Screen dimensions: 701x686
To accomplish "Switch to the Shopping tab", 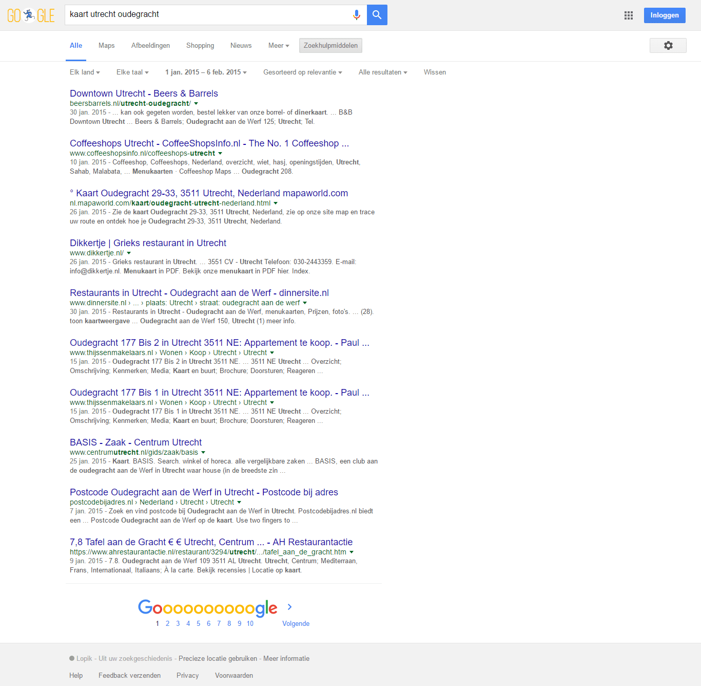I will (200, 45).
